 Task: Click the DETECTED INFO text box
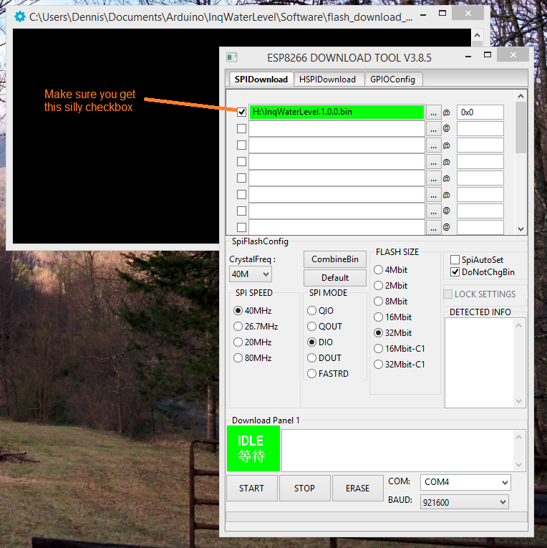[x=479, y=362]
